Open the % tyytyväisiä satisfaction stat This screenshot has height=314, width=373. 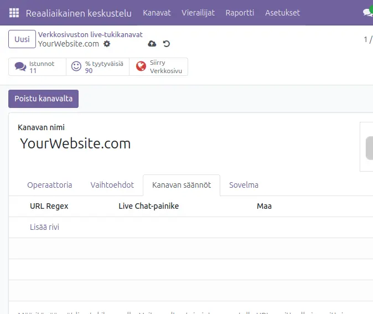tap(97, 67)
